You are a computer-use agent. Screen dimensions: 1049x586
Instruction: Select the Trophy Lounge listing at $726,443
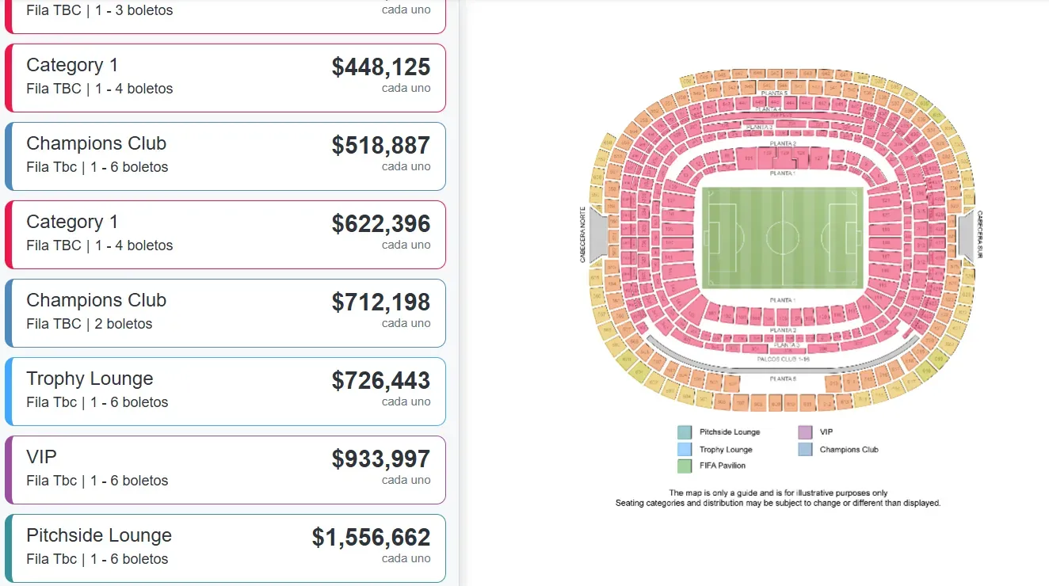[x=226, y=390]
